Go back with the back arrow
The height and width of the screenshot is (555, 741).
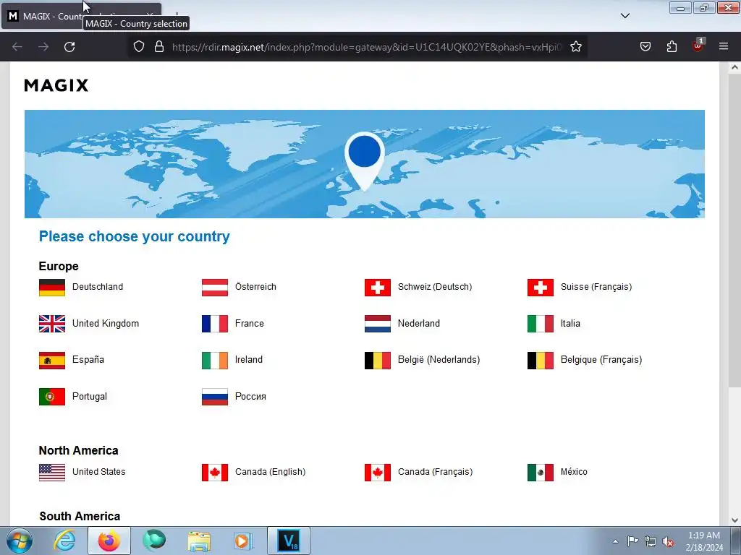tap(17, 47)
